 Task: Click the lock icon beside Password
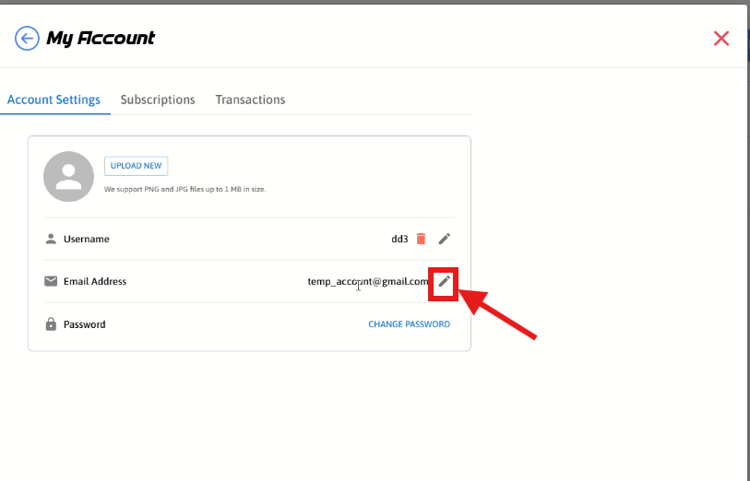pyautogui.click(x=51, y=324)
